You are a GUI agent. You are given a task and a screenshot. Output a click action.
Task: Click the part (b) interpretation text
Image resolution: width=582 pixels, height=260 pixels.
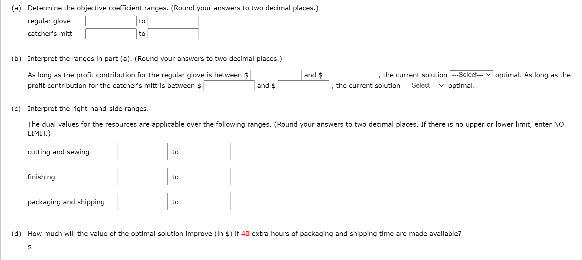[155, 59]
